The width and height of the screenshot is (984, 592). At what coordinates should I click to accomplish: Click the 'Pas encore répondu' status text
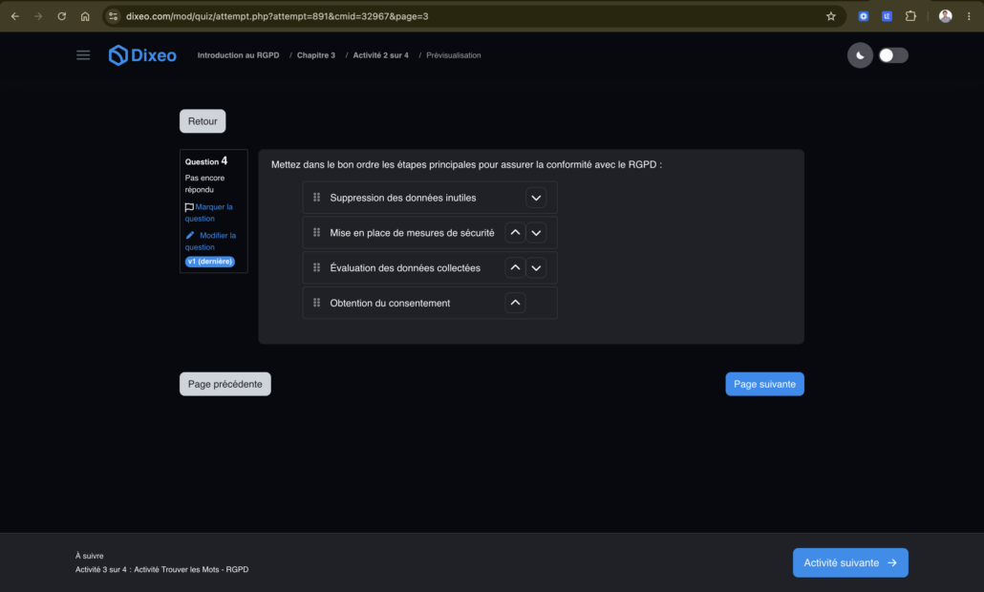[x=204, y=183]
